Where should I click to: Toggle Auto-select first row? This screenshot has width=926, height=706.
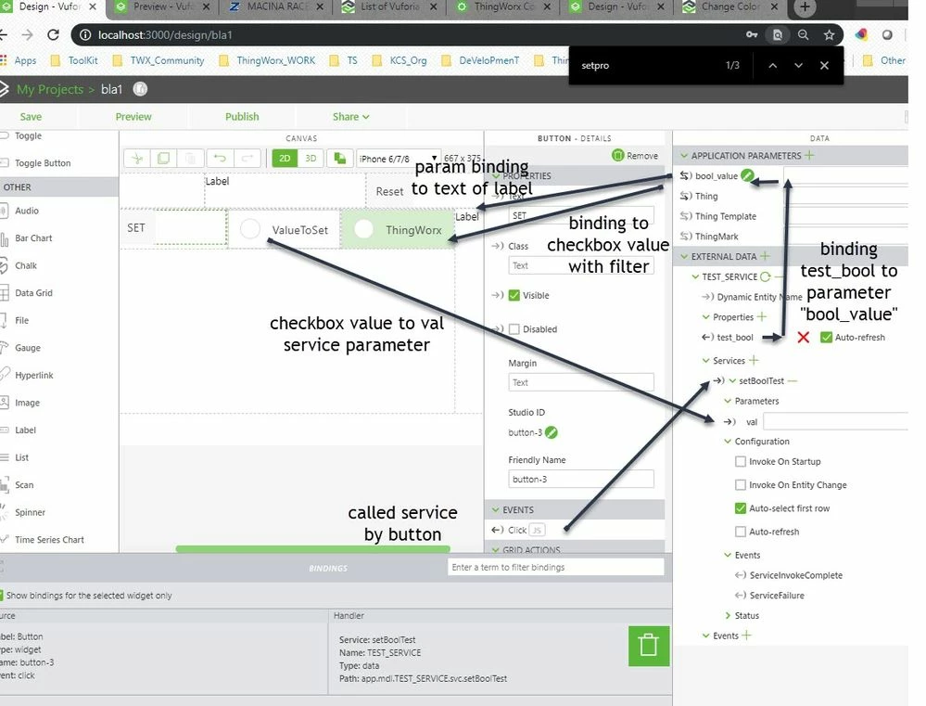click(x=740, y=507)
